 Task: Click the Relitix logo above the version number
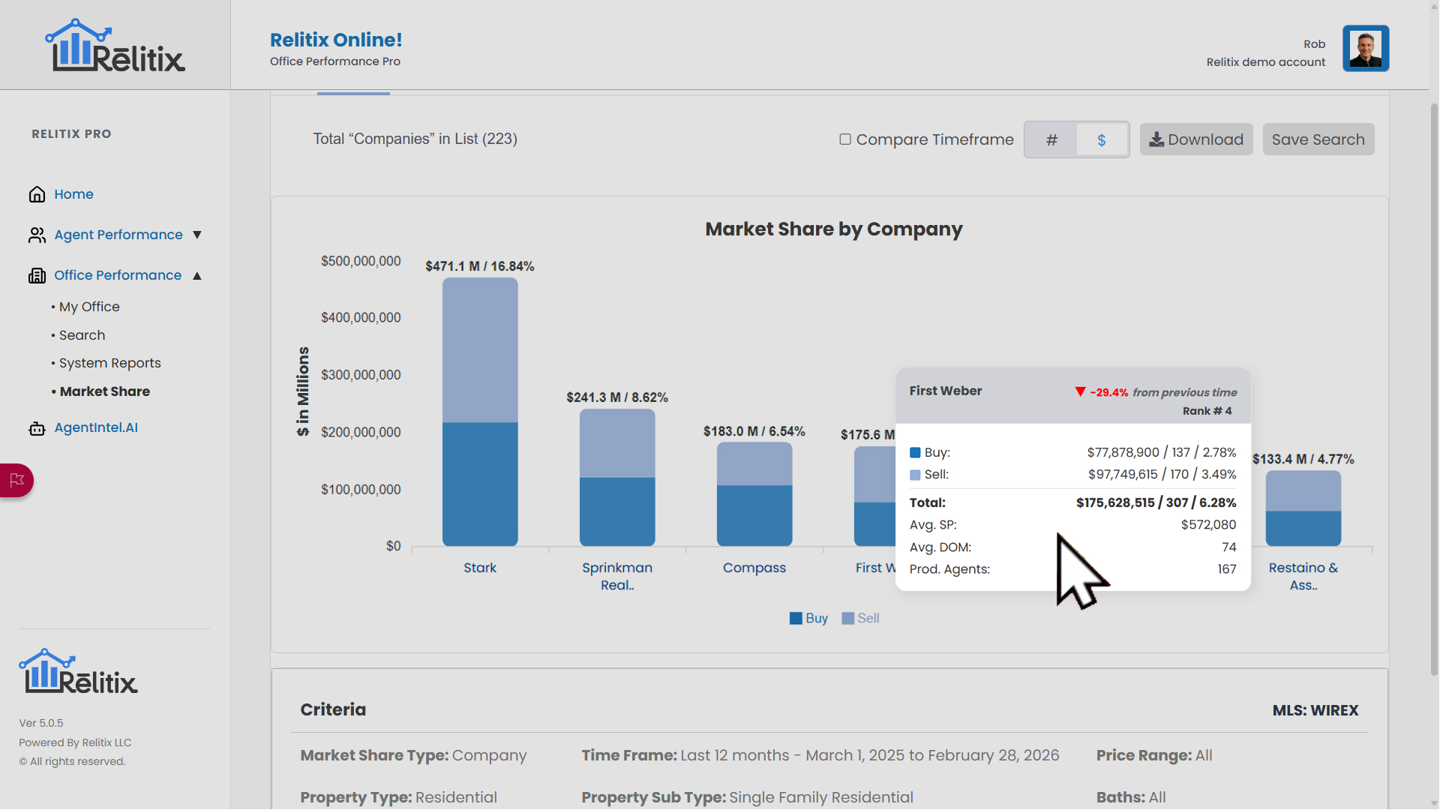[x=77, y=670]
